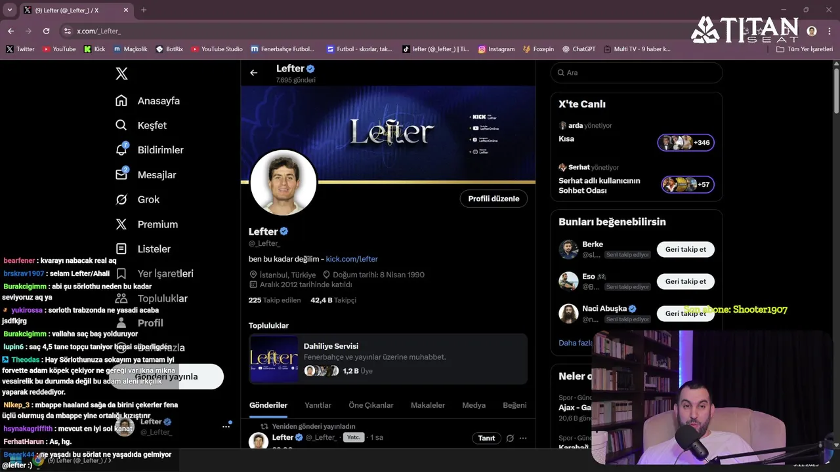This screenshot has height=472, width=840.
Task: Open ChatGPT bookmark
Action: (579, 49)
